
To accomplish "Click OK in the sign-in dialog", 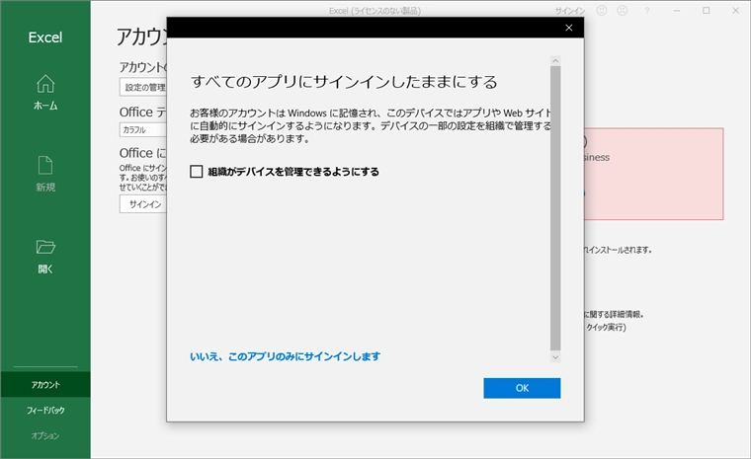I will coord(522,388).
